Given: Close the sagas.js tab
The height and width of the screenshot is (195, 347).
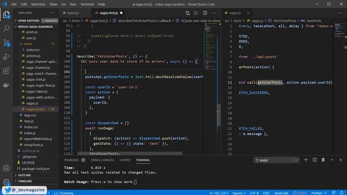Looking at the screenshot, I should pos(248,13).
